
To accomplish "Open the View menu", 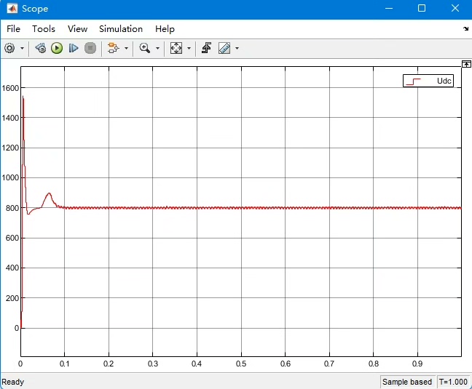I will coord(77,29).
